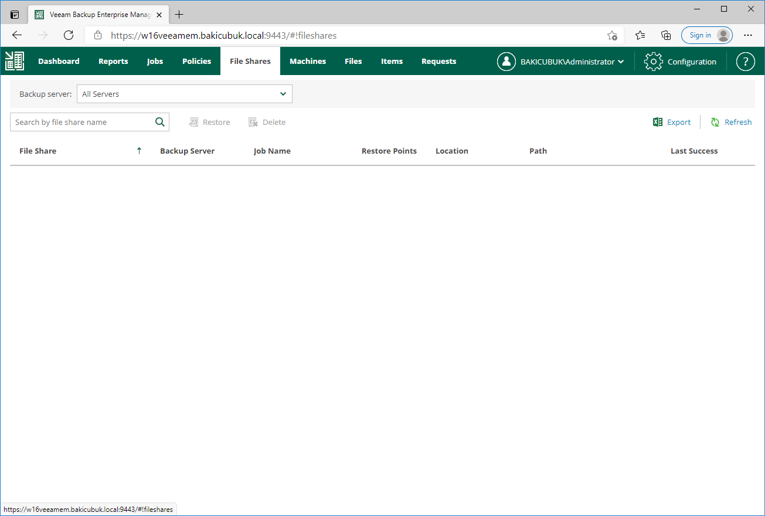
Task: Open the help question mark icon
Action: pos(745,62)
